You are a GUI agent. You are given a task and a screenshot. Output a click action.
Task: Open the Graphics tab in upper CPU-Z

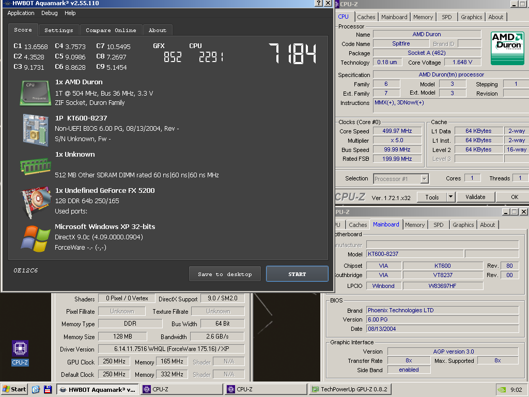coord(471,17)
